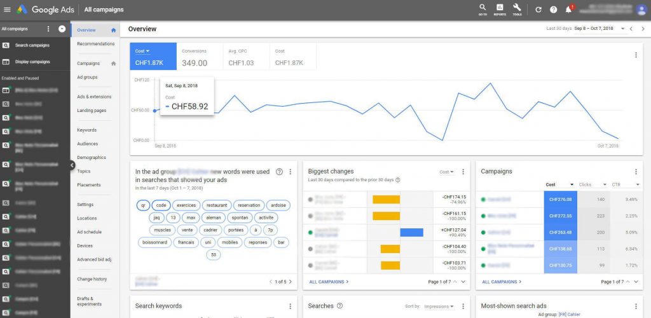The image size is (651, 318).
Task: Open All Campaigns link in Biggest changes
Action: (x=329, y=282)
